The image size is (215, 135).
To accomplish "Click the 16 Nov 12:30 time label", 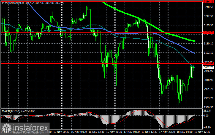I will (x=97, y=132).
